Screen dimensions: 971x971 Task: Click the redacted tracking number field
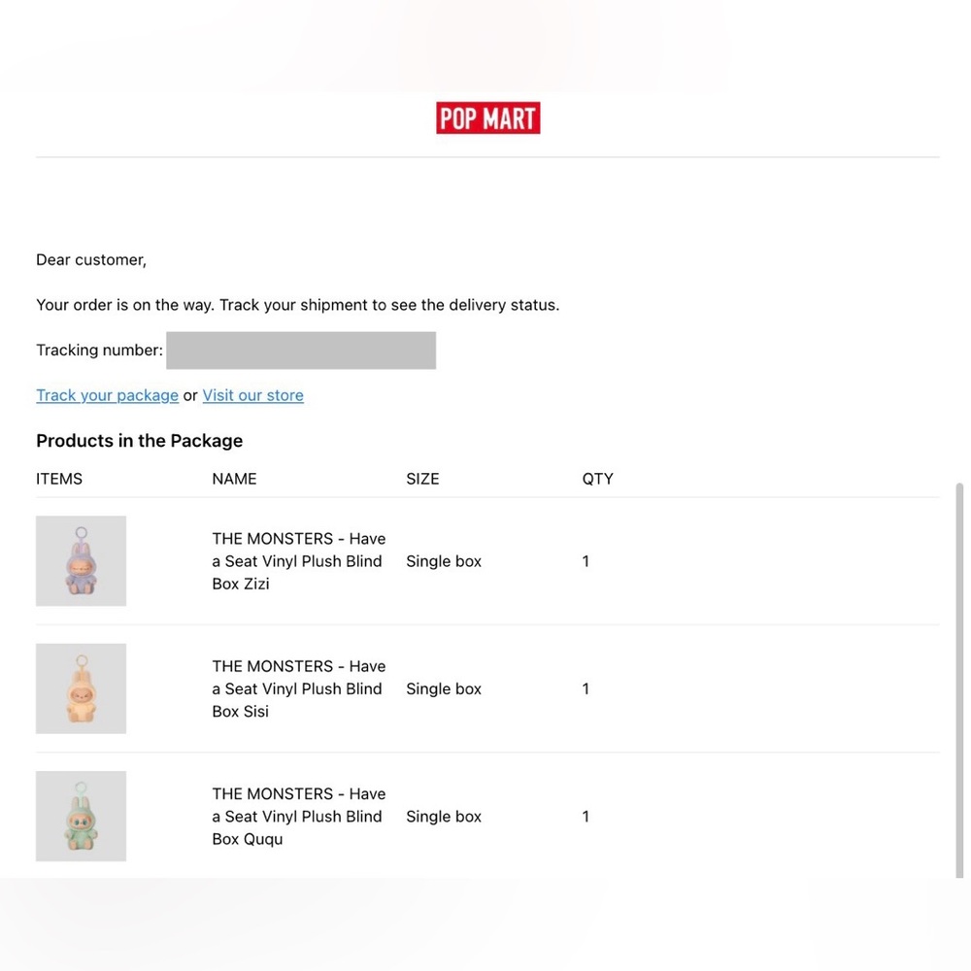click(x=300, y=351)
